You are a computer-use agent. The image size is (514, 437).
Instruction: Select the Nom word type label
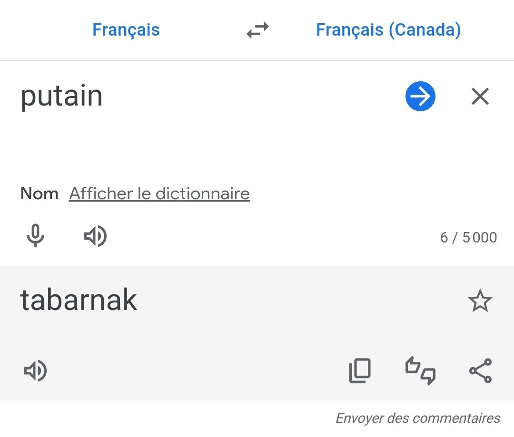[40, 194]
